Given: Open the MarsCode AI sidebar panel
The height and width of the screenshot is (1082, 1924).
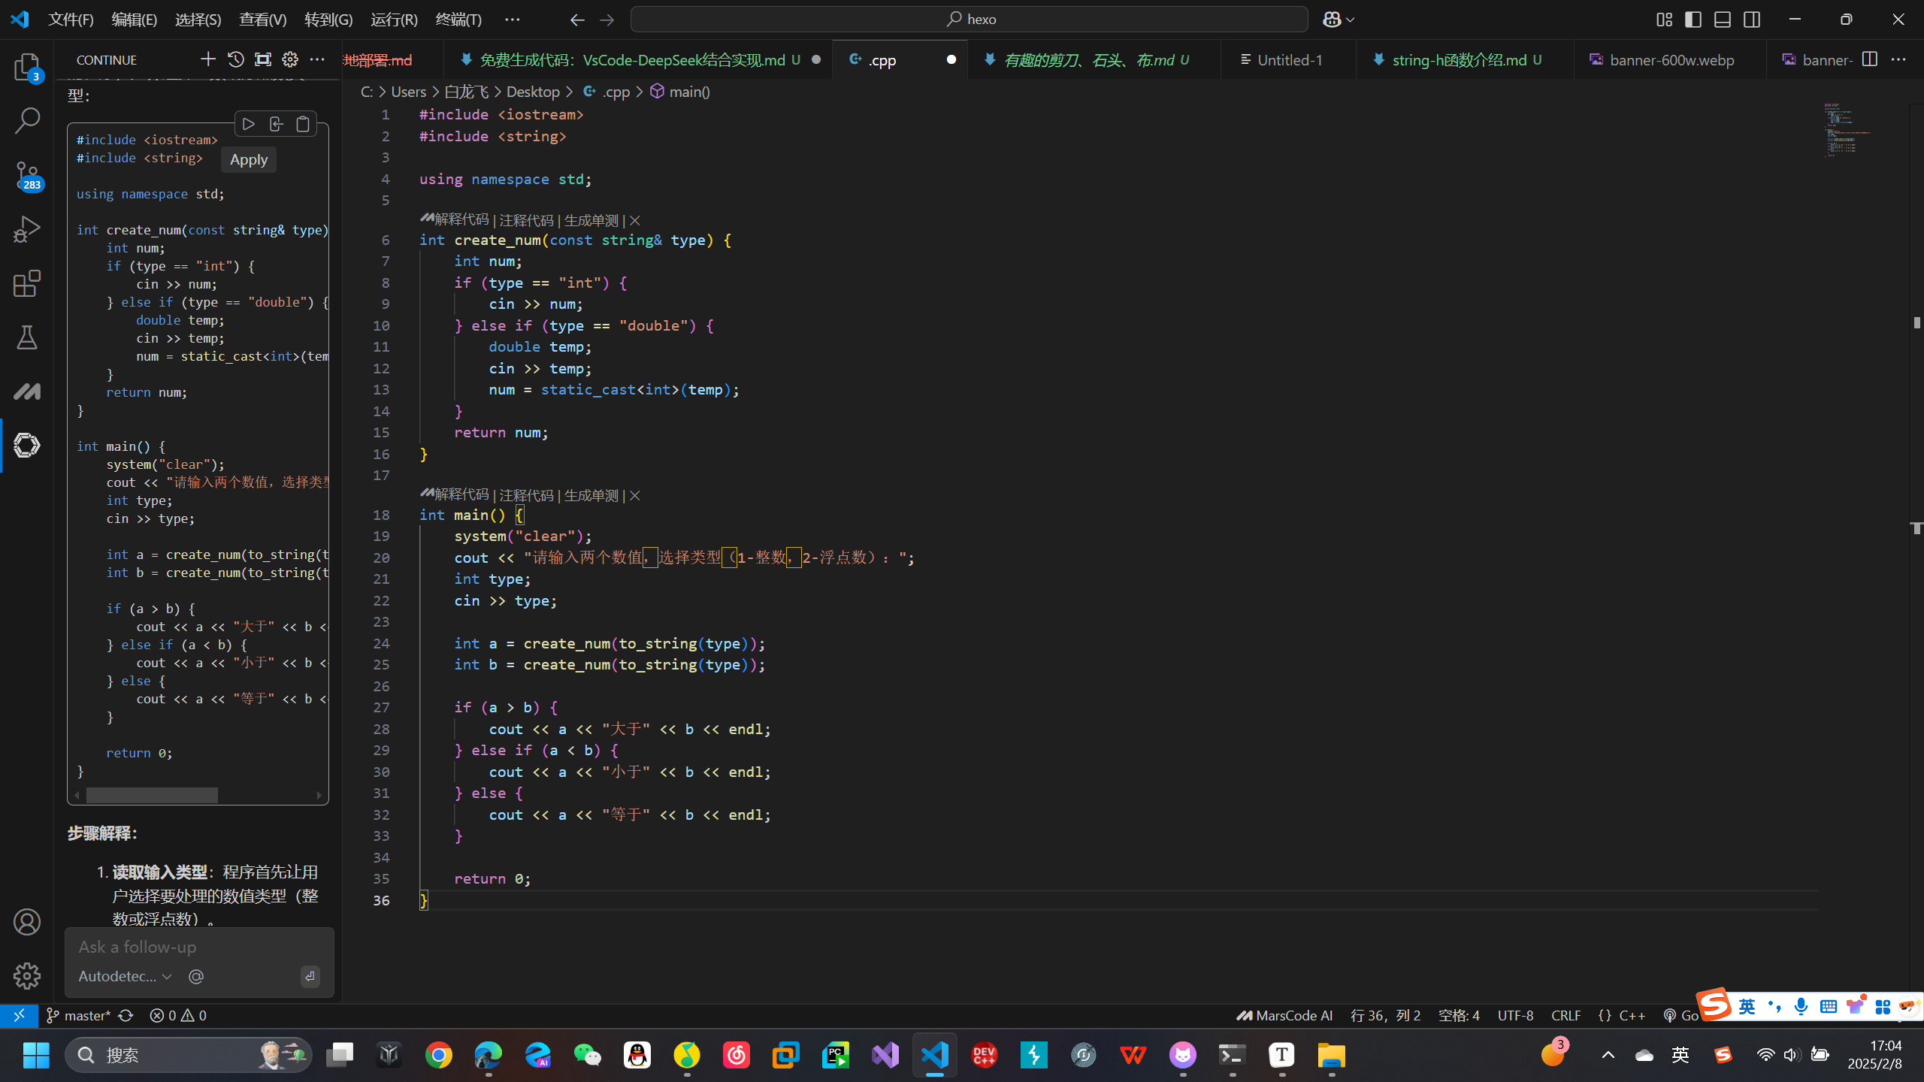Looking at the screenshot, I should [x=27, y=391].
